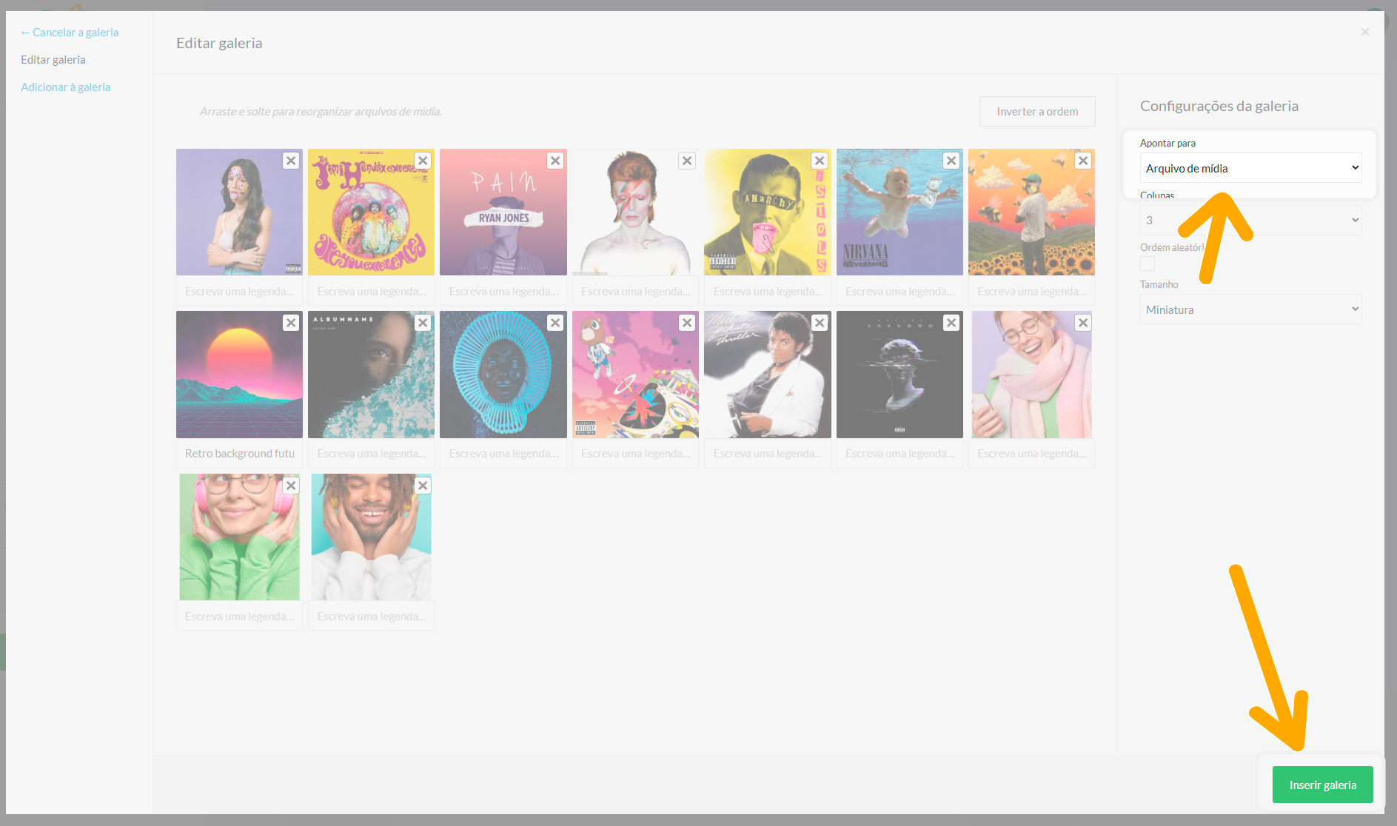Edit the Retro background caption field
Screen dimensions: 1397x826
[239, 454]
